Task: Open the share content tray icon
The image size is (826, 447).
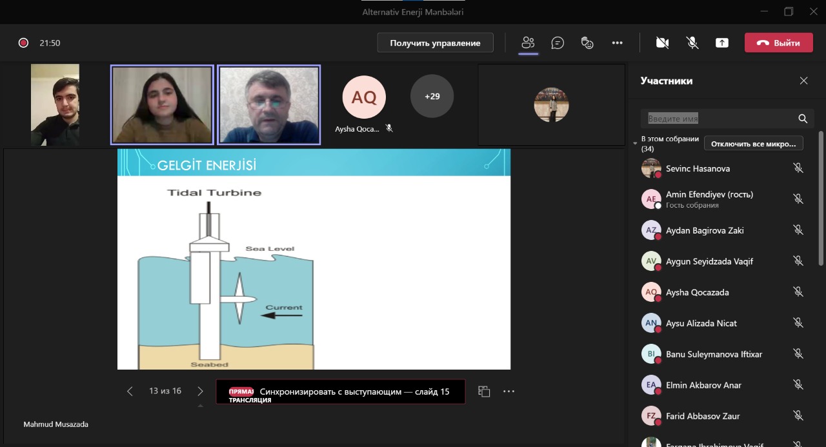Action: (721, 43)
